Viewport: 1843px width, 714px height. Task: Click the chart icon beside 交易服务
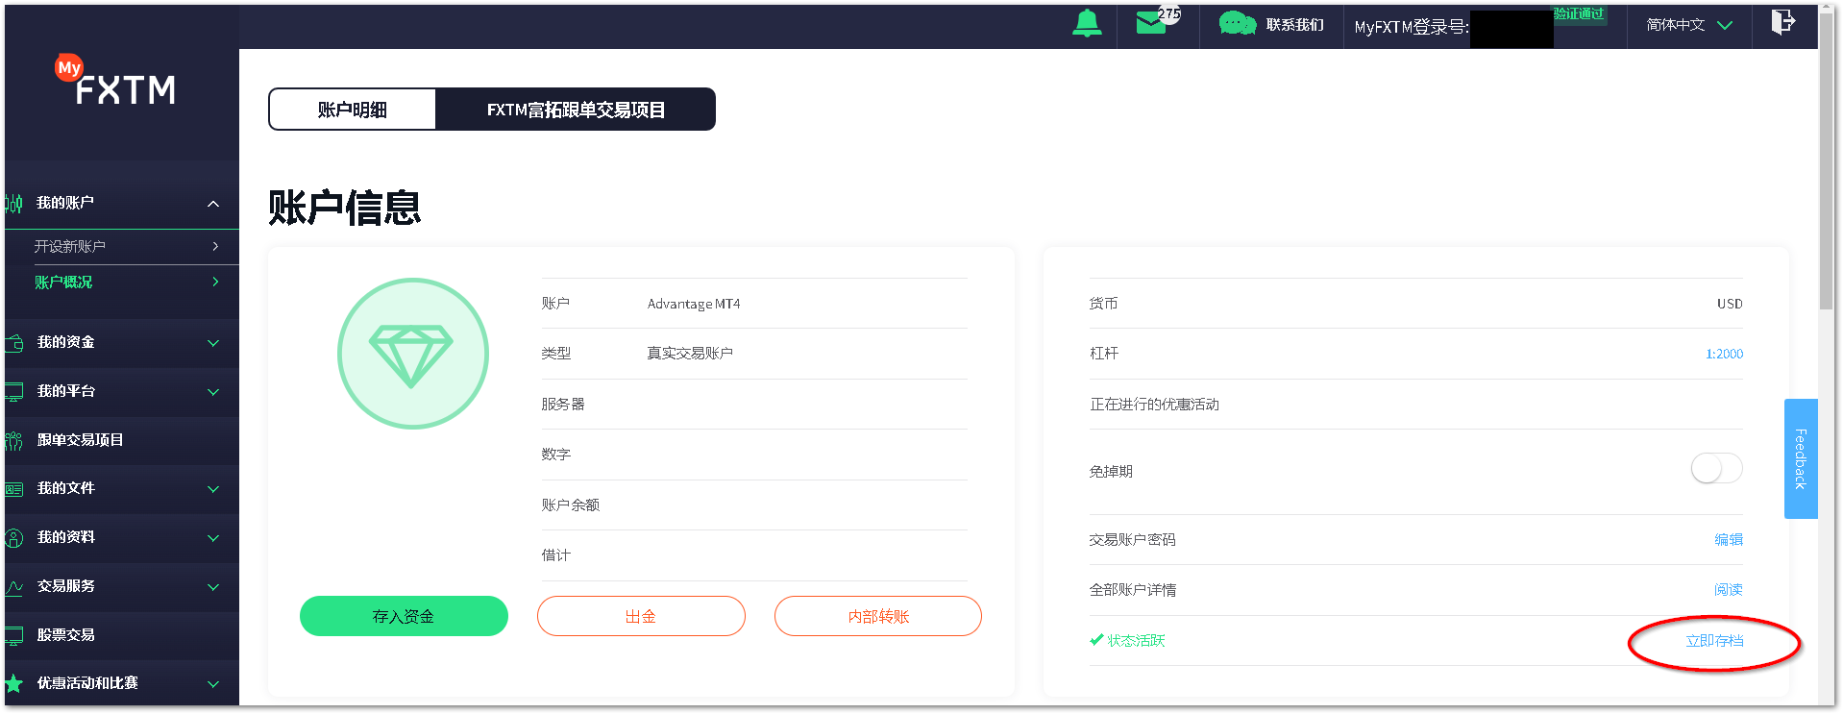click(x=13, y=587)
